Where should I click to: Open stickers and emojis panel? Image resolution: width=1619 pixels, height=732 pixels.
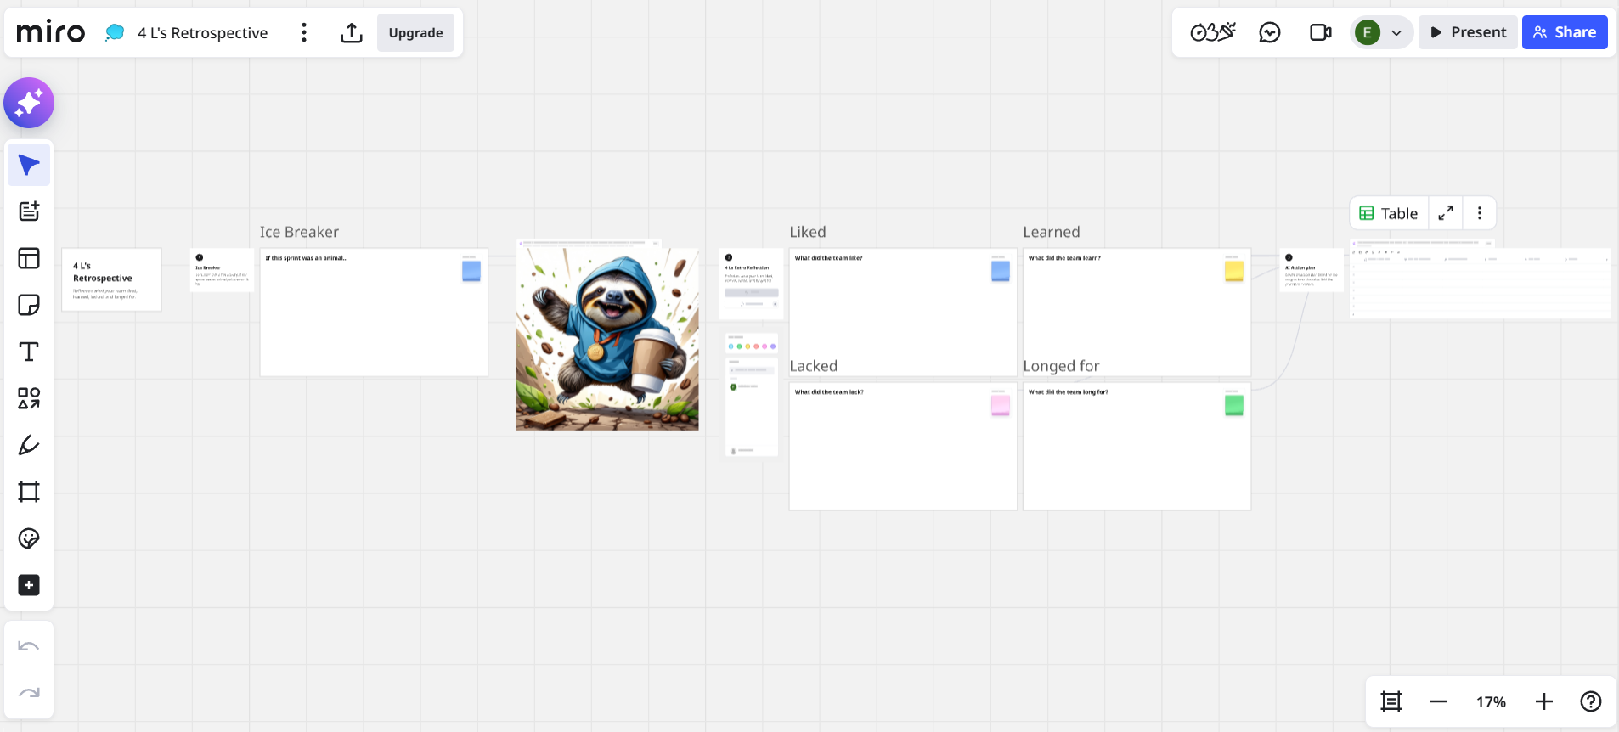[29, 538]
